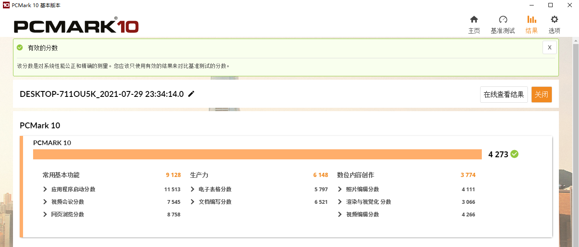Expand 文档编写分数 row
This screenshot has width=579, height=247.
[x=192, y=202]
